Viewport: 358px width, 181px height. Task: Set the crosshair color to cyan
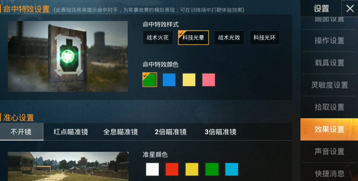pyautogui.click(x=231, y=169)
